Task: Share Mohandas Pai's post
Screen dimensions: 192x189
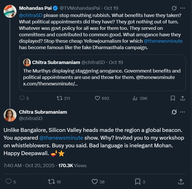Action: click(182, 98)
